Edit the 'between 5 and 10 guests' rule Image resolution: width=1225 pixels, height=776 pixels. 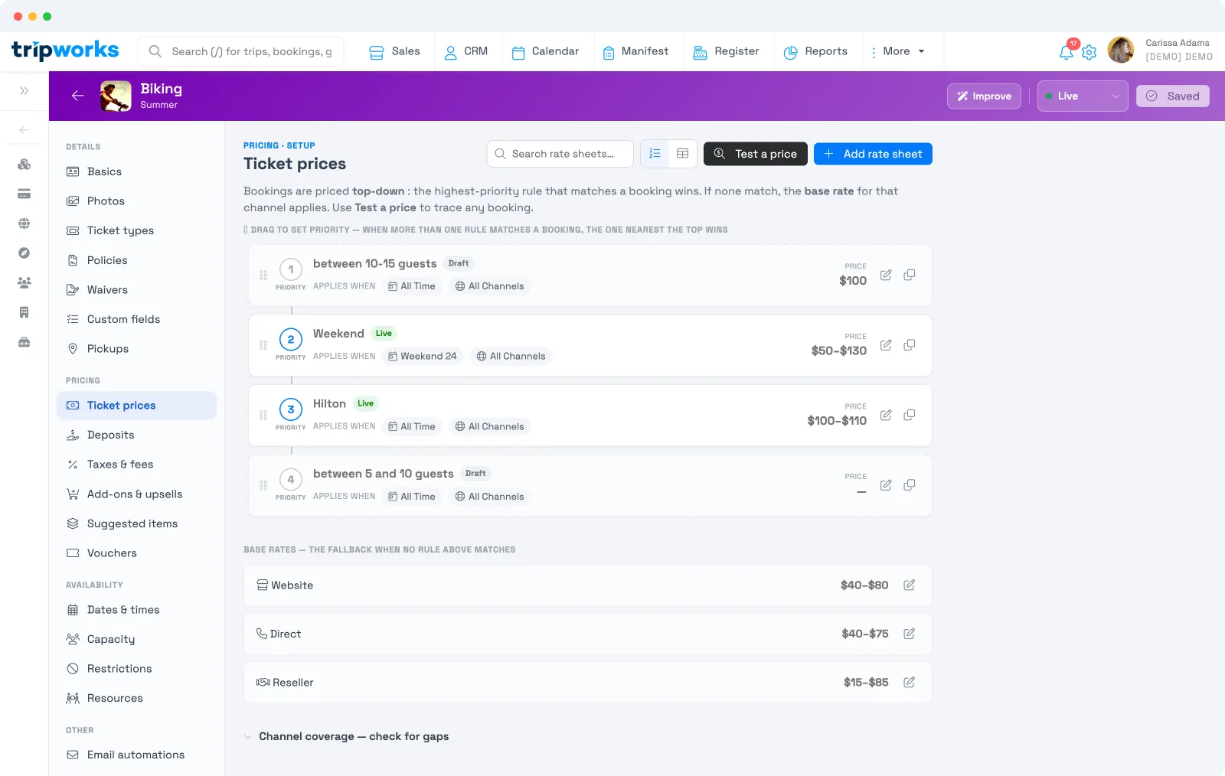click(886, 485)
